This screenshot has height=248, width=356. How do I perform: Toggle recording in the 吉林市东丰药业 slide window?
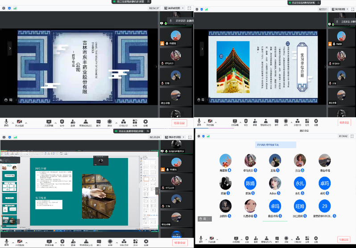[110, 121]
